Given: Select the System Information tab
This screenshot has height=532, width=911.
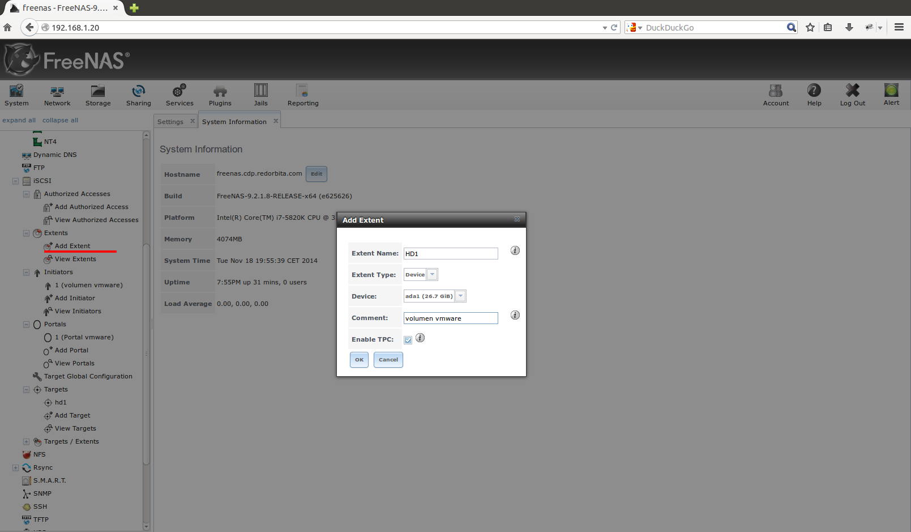Looking at the screenshot, I should click(x=234, y=122).
